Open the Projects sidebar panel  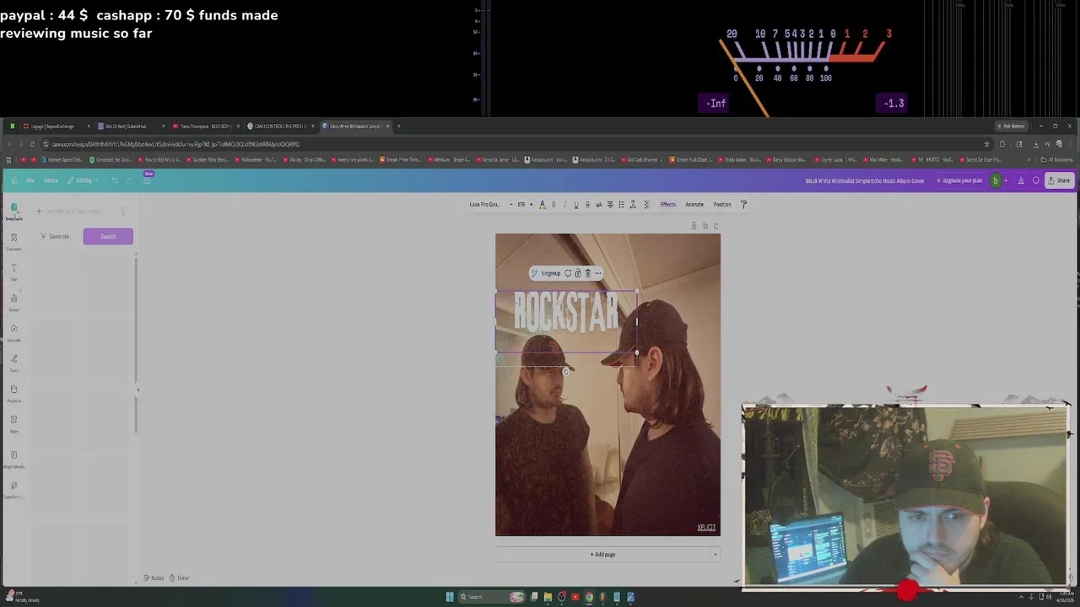point(13,394)
